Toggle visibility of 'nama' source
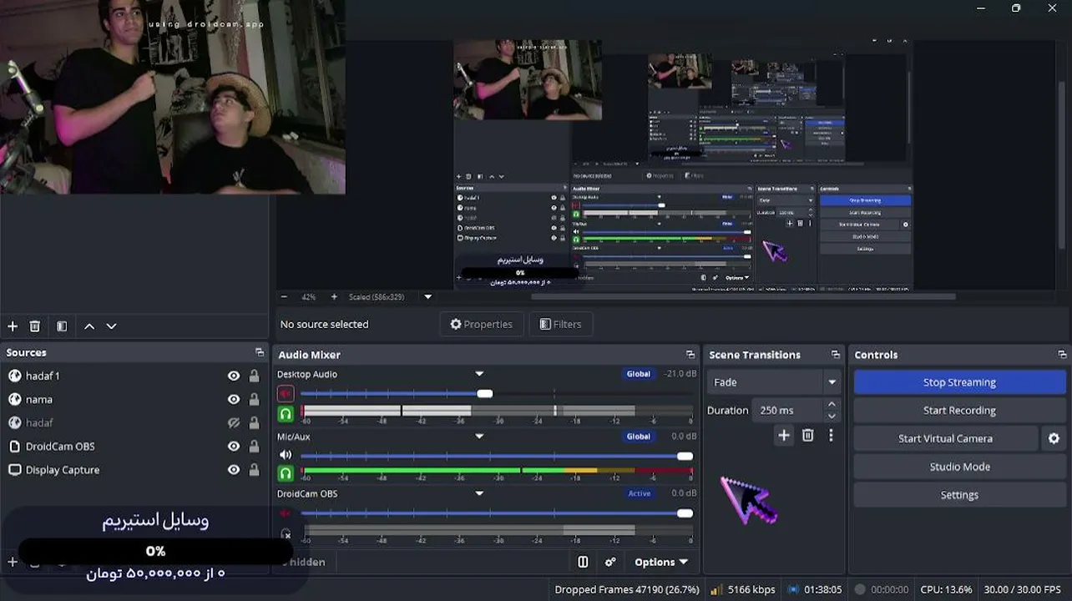Viewport: 1072px width, 601px height. click(x=234, y=399)
